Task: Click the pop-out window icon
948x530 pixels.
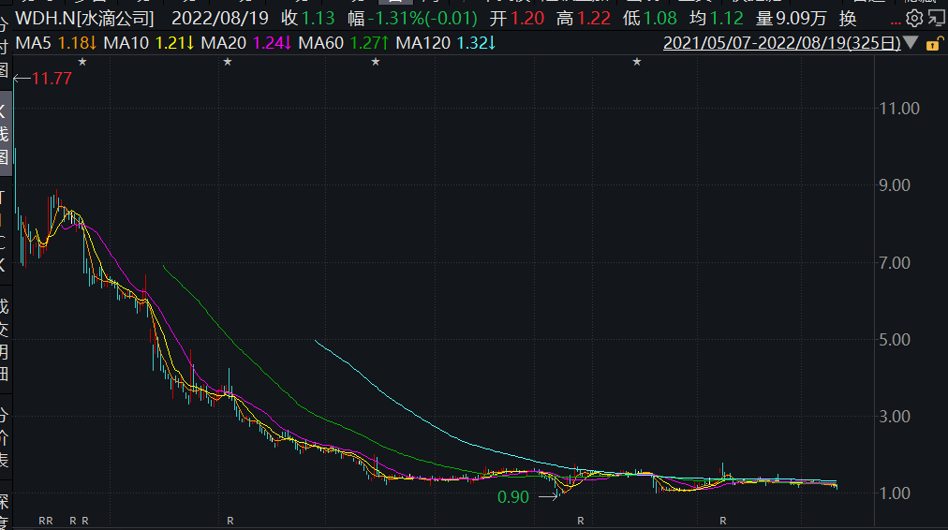Action: (x=934, y=19)
